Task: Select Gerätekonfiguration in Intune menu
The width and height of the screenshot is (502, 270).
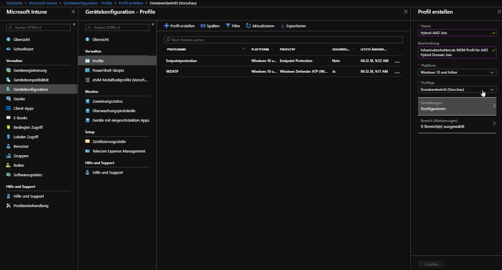Action: tap(39, 89)
